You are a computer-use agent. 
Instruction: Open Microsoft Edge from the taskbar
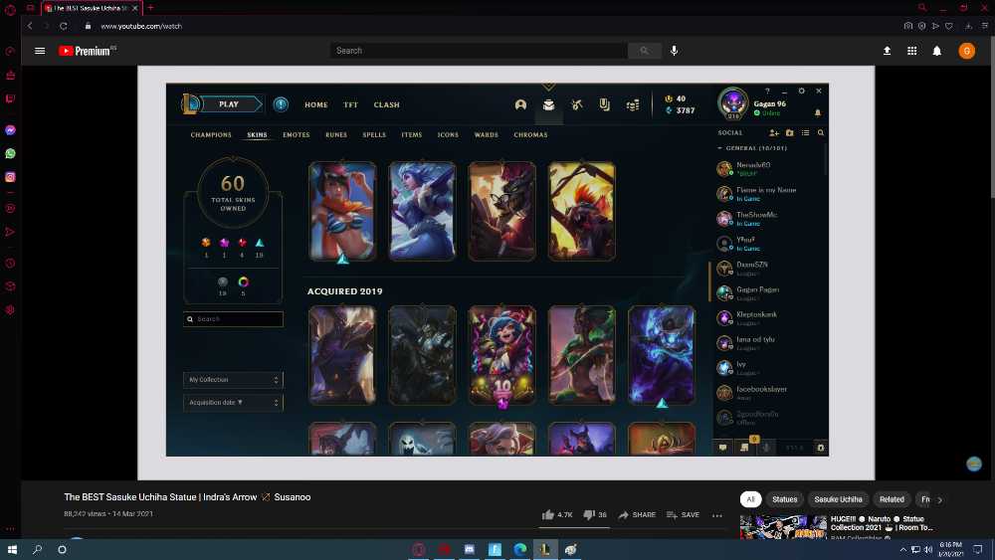click(x=519, y=549)
